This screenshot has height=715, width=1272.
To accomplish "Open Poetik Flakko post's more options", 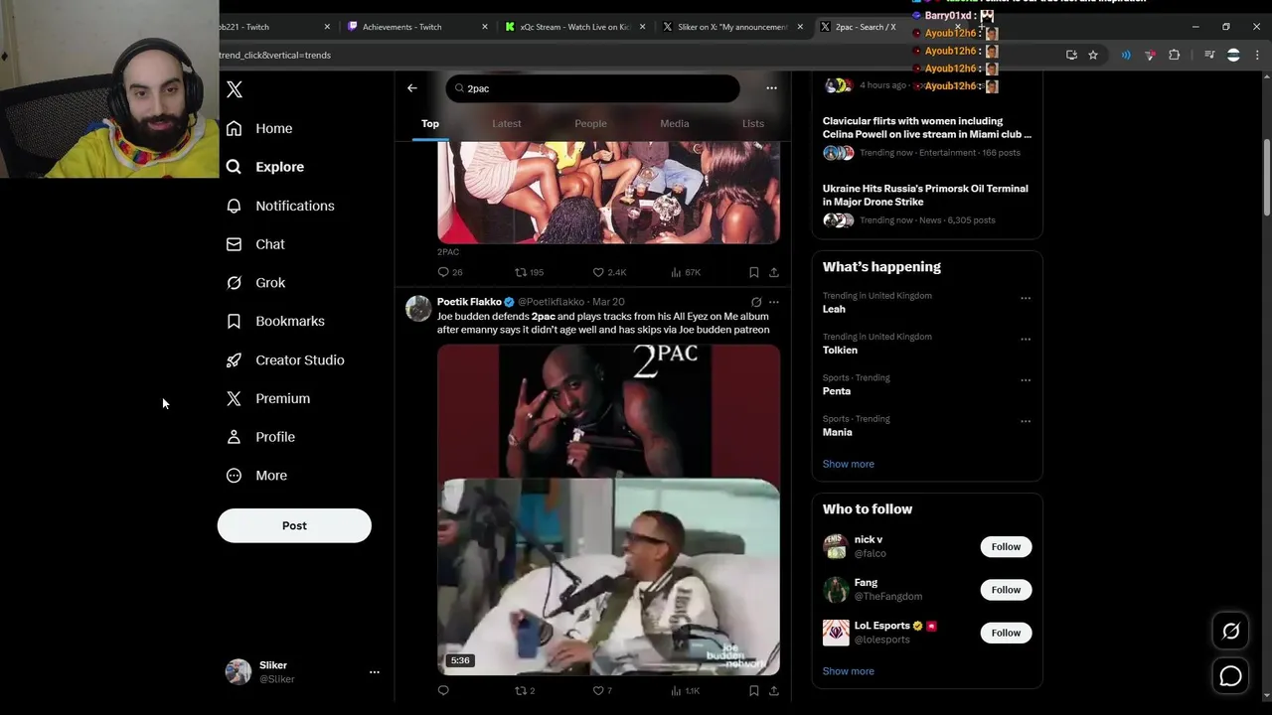I will (774, 302).
